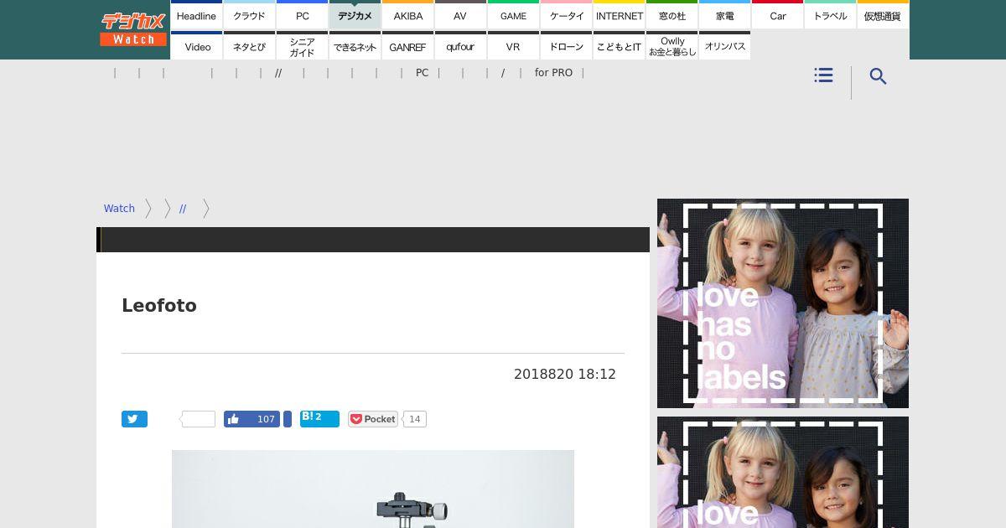1006x528 pixels.
Task: Go to the こどもとIT tab
Action: coord(619,46)
